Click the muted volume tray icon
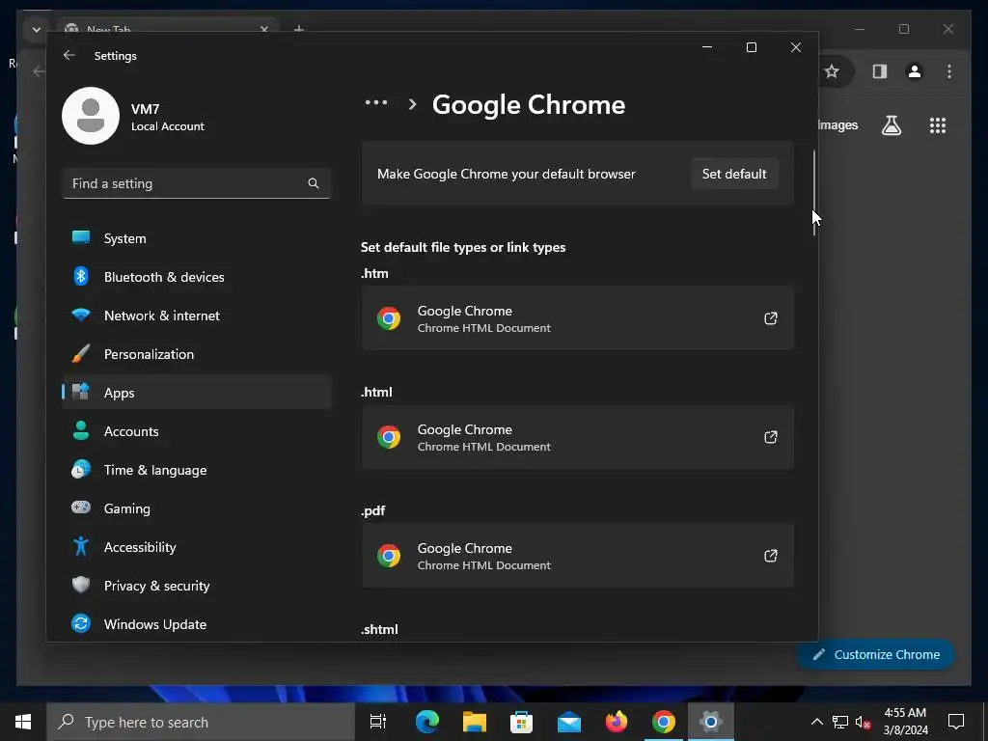 click(864, 722)
